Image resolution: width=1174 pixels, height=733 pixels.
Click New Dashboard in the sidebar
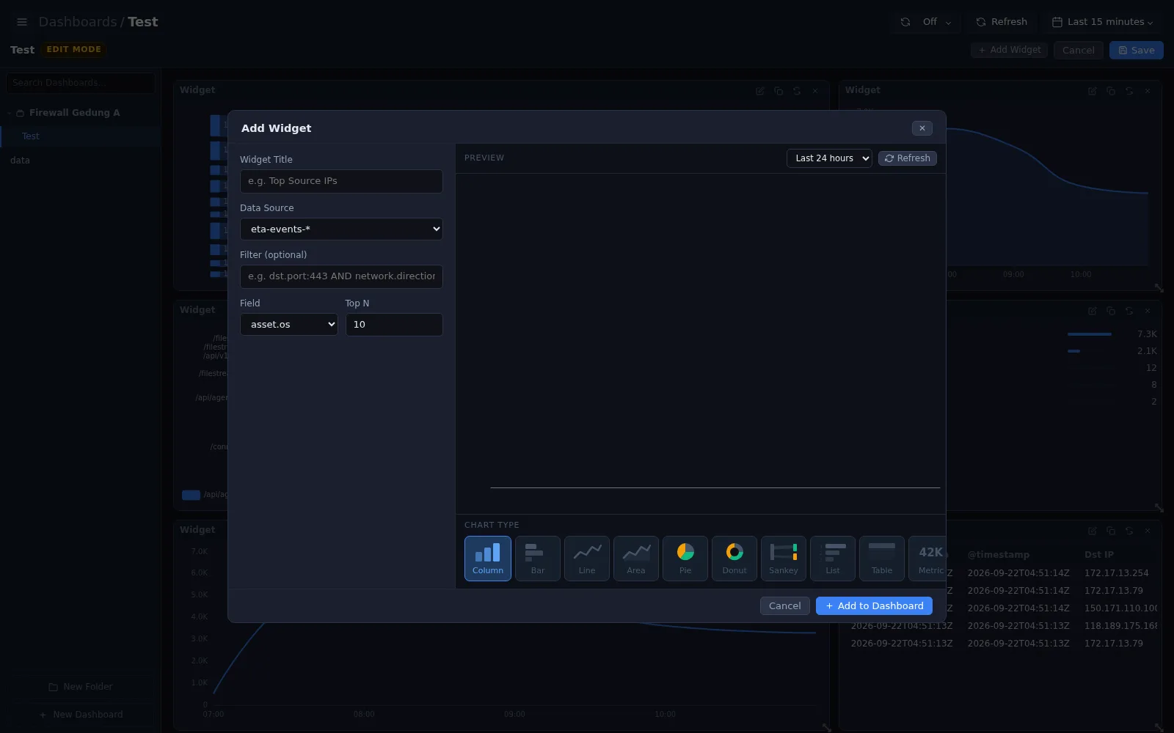(x=81, y=715)
